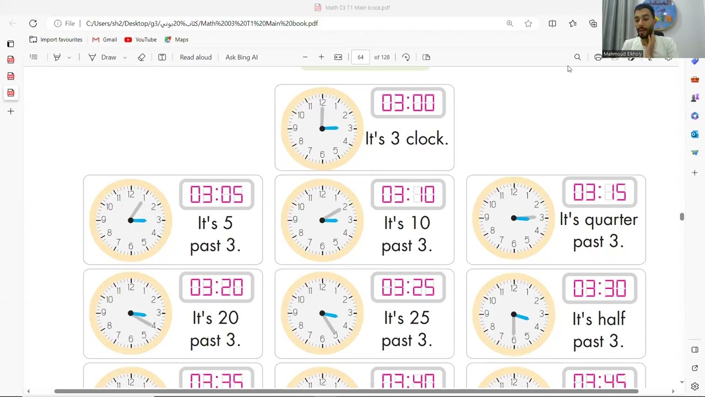This screenshot has height=397, width=705.
Task: Switch to the first PDF tab in sidebar
Action: pos(10,60)
